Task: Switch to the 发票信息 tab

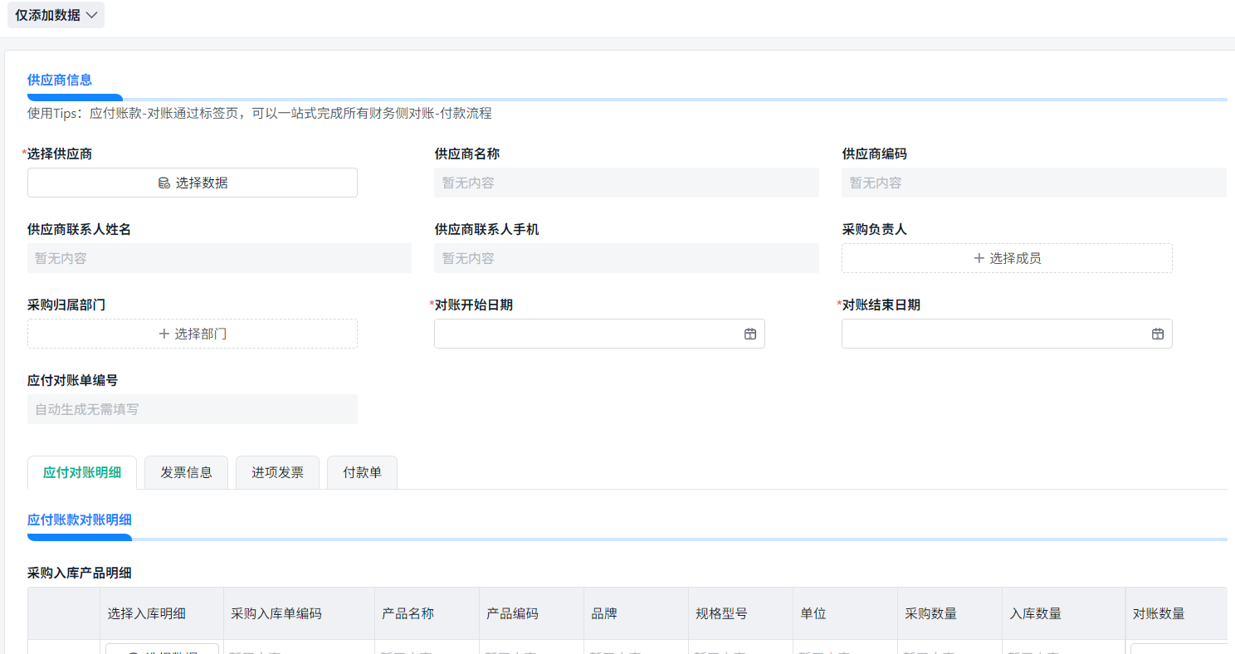Action: pos(186,471)
